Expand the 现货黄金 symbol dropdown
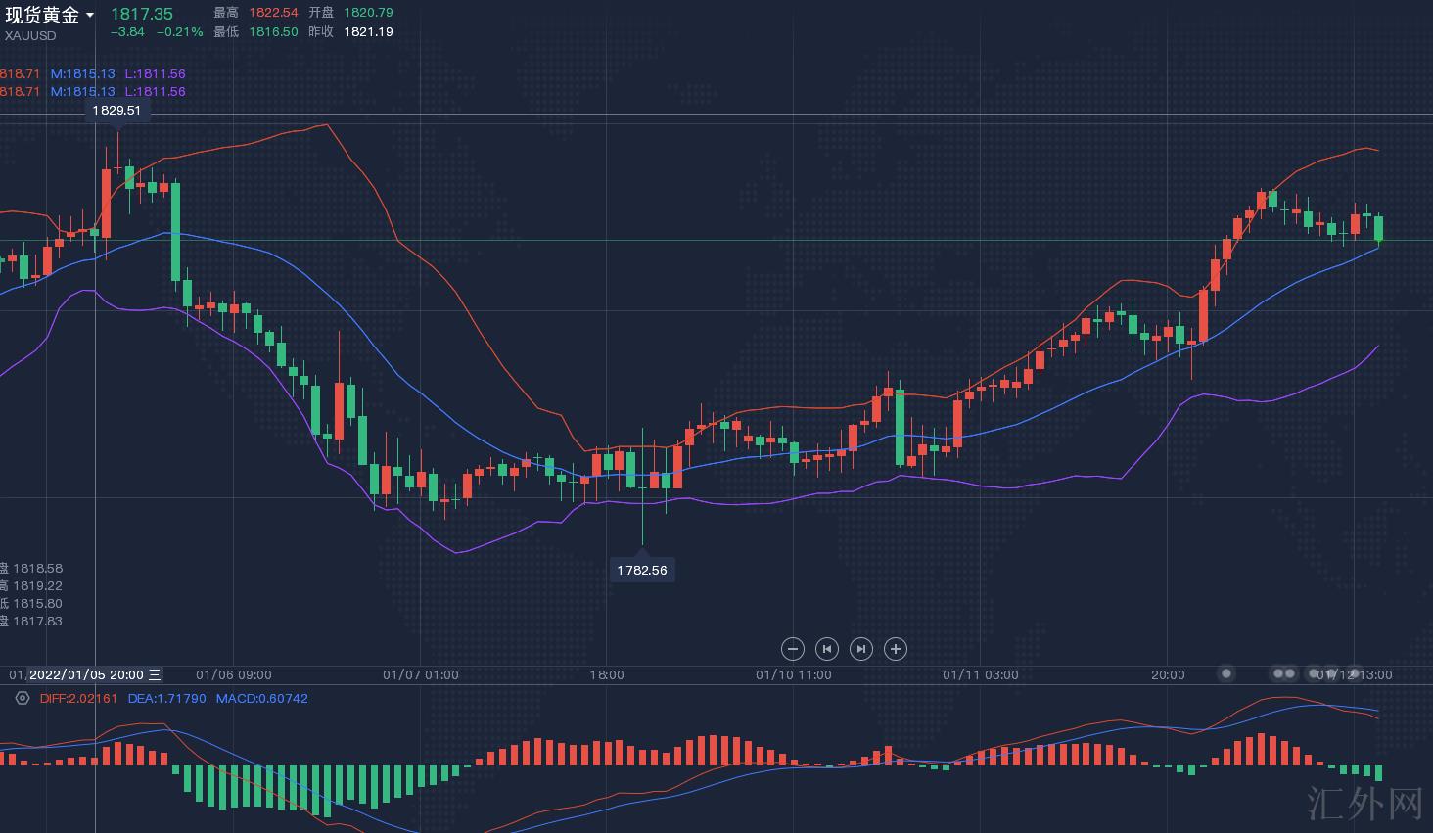Image resolution: width=1433 pixels, height=833 pixels. tap(90, 15)
